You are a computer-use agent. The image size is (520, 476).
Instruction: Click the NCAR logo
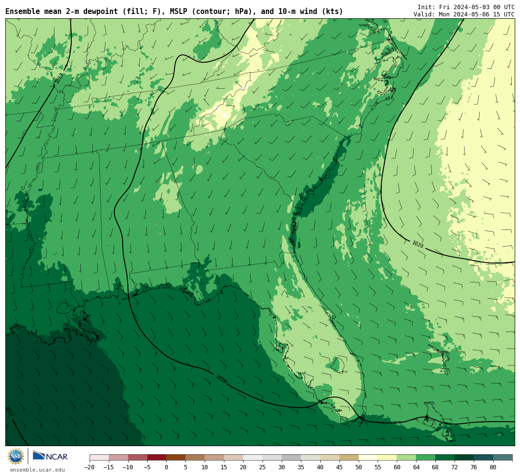pos(50,456)
